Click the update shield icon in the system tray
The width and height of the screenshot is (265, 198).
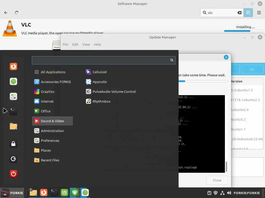216,193
